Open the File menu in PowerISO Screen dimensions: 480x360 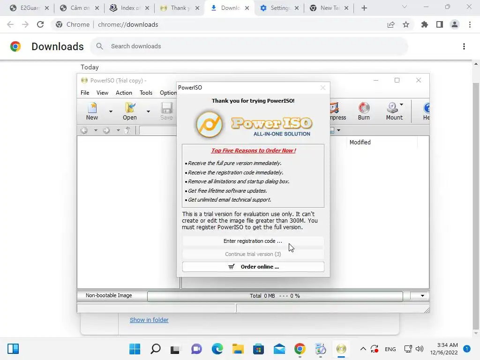pos(85,93)
